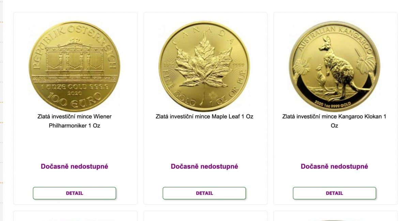The width and height of the screenshot is (409, 221).
Task: Open the 'Zlatá investiční mince Wiener Philharmoniker 1 Oz' title
Action: click(74, 121)
